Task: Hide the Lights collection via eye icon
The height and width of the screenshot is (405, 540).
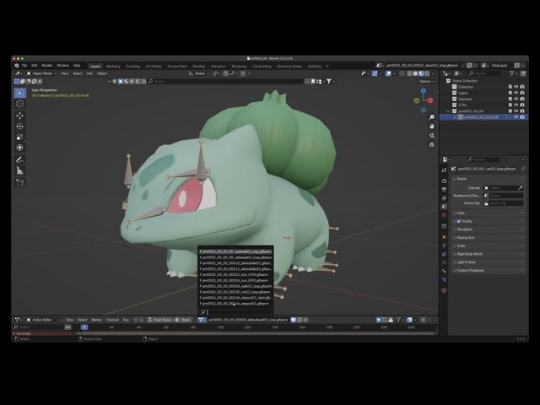Action: 516,93
